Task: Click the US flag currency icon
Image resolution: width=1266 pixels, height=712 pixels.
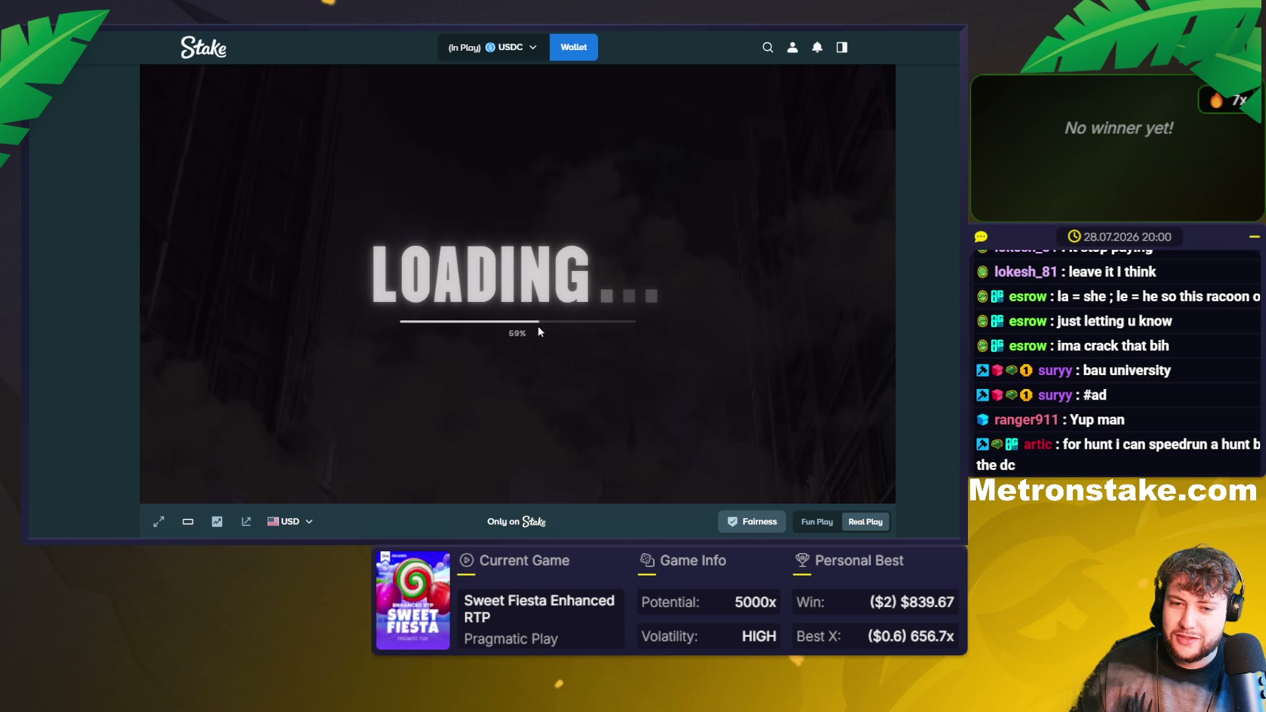Action: [x=273, y=521]
